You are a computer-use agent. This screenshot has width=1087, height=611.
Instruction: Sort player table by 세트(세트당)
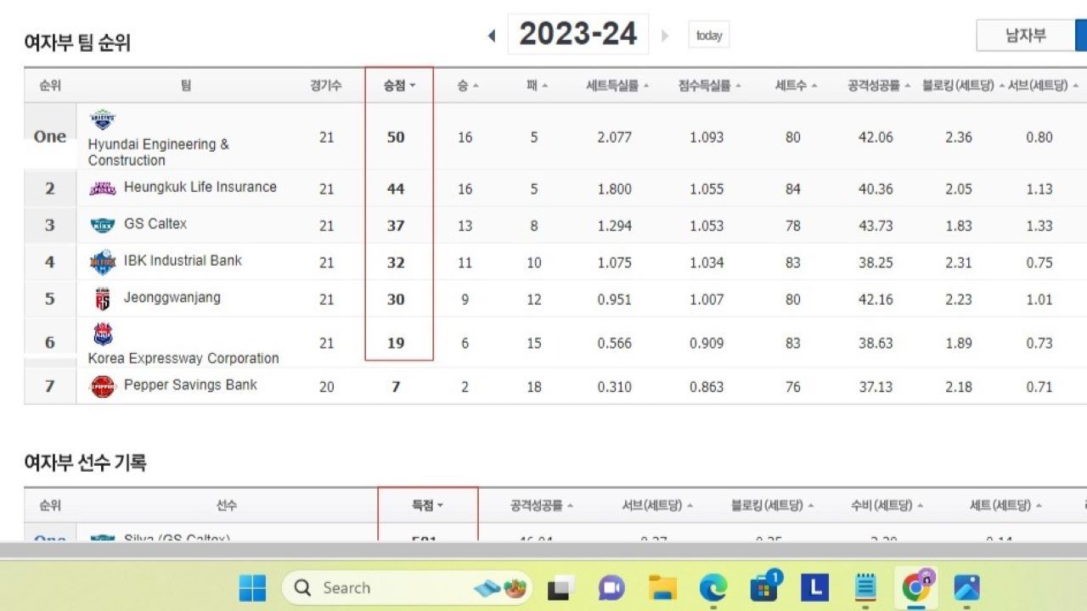point(1005,505)
